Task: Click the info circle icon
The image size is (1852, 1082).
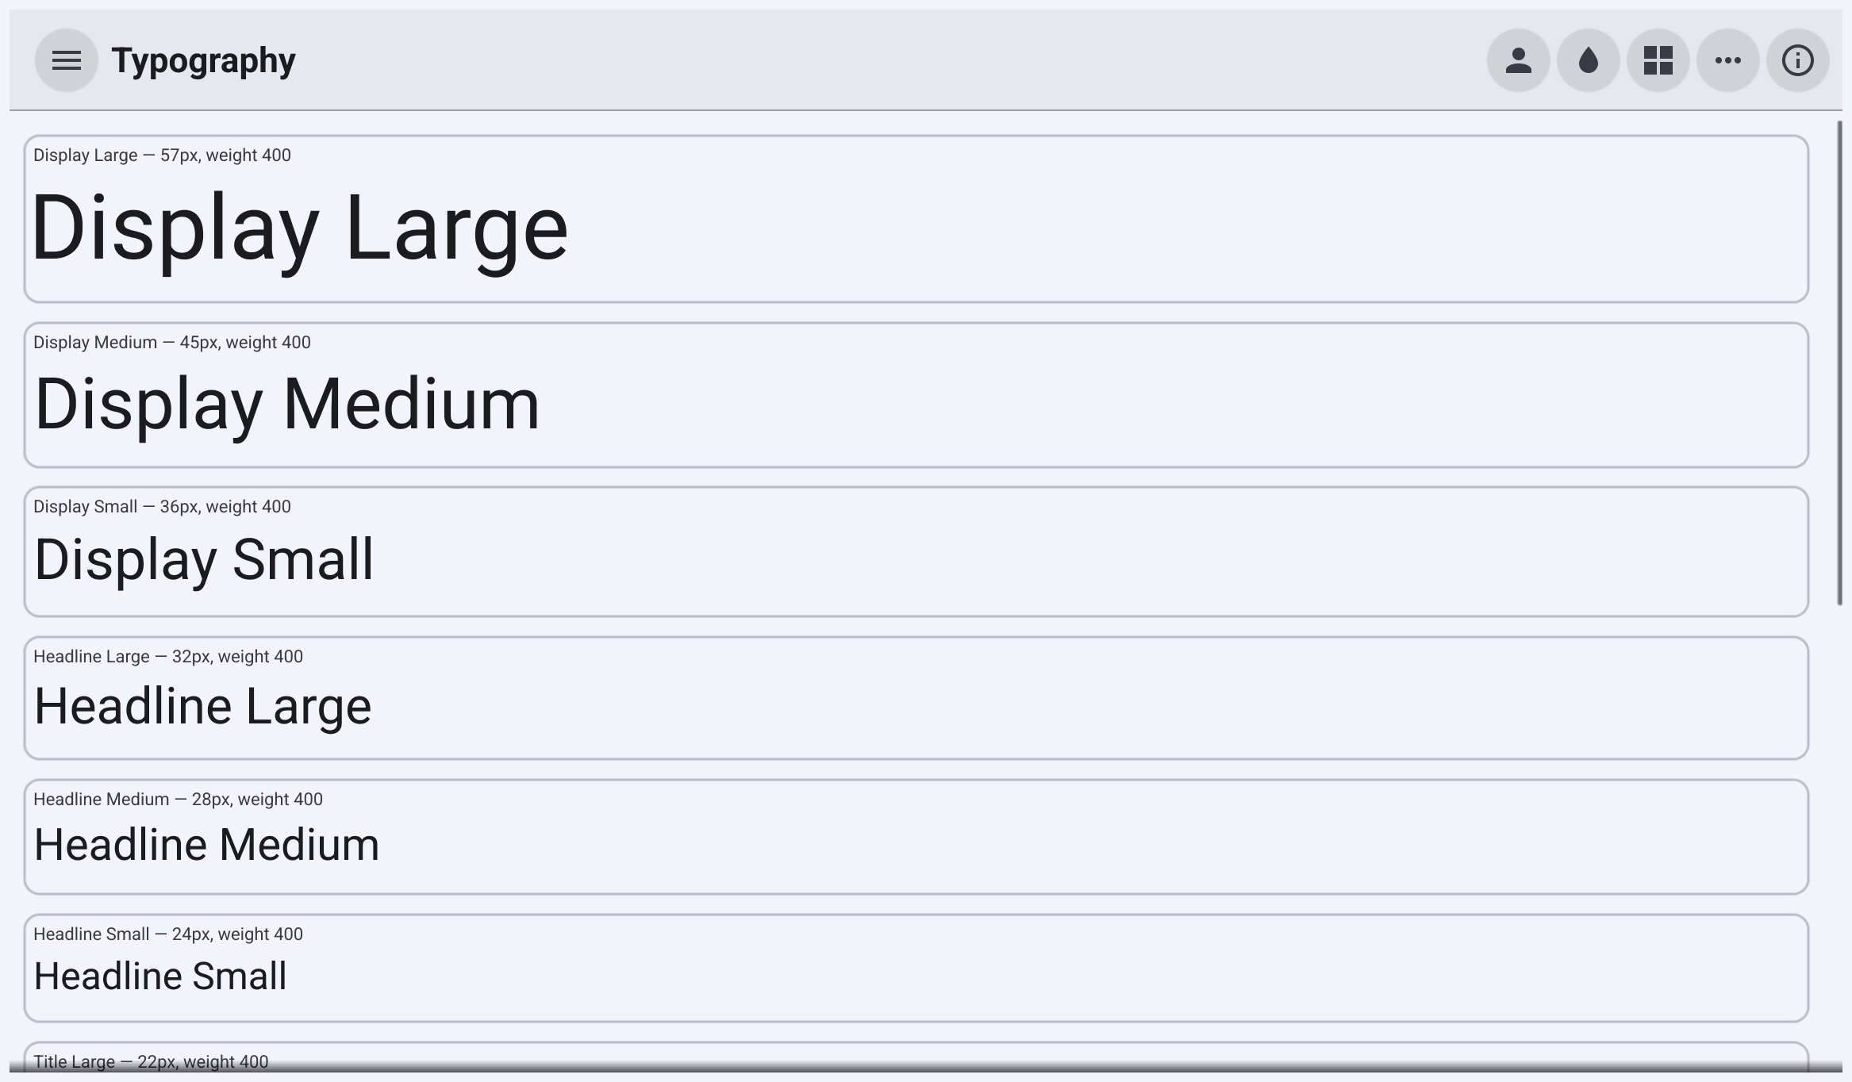Action: pyautogui.click(x=1798, y=60)
